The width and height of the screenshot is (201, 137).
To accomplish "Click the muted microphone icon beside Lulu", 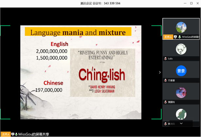I will [166, 59].
